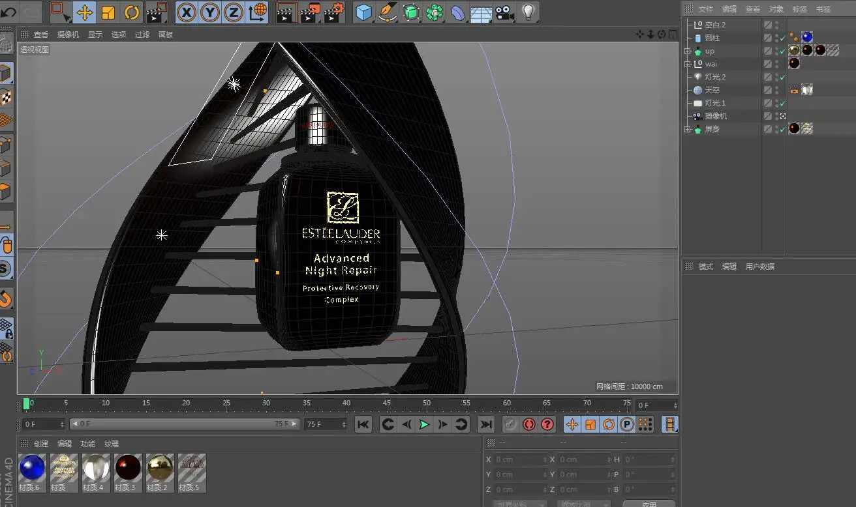The width and height of the screenshot is (856, 507).
Task: Switch the coordinate system globe icon
Action: click(x=258, y=12)
